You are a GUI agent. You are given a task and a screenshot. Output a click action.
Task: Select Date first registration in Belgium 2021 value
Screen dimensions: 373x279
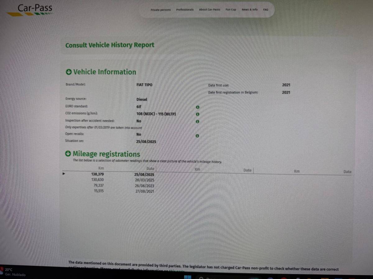pos(286,92)
